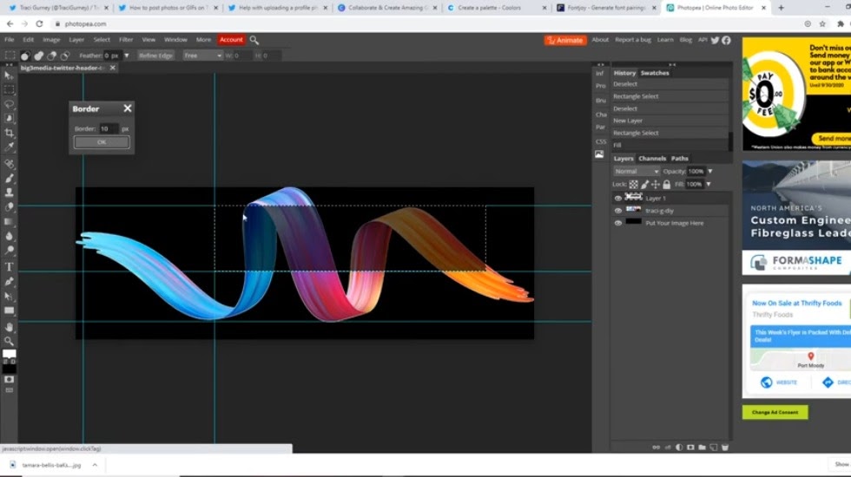Switch to the Swatches tab
This screenshot has width=851, height=477.
coord(655,73)
